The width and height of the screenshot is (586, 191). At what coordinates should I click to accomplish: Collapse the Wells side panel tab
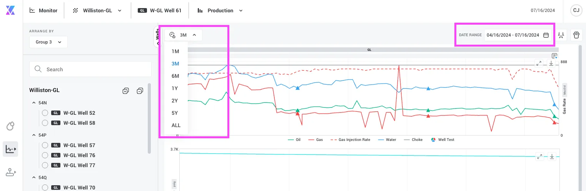point(157,37)
